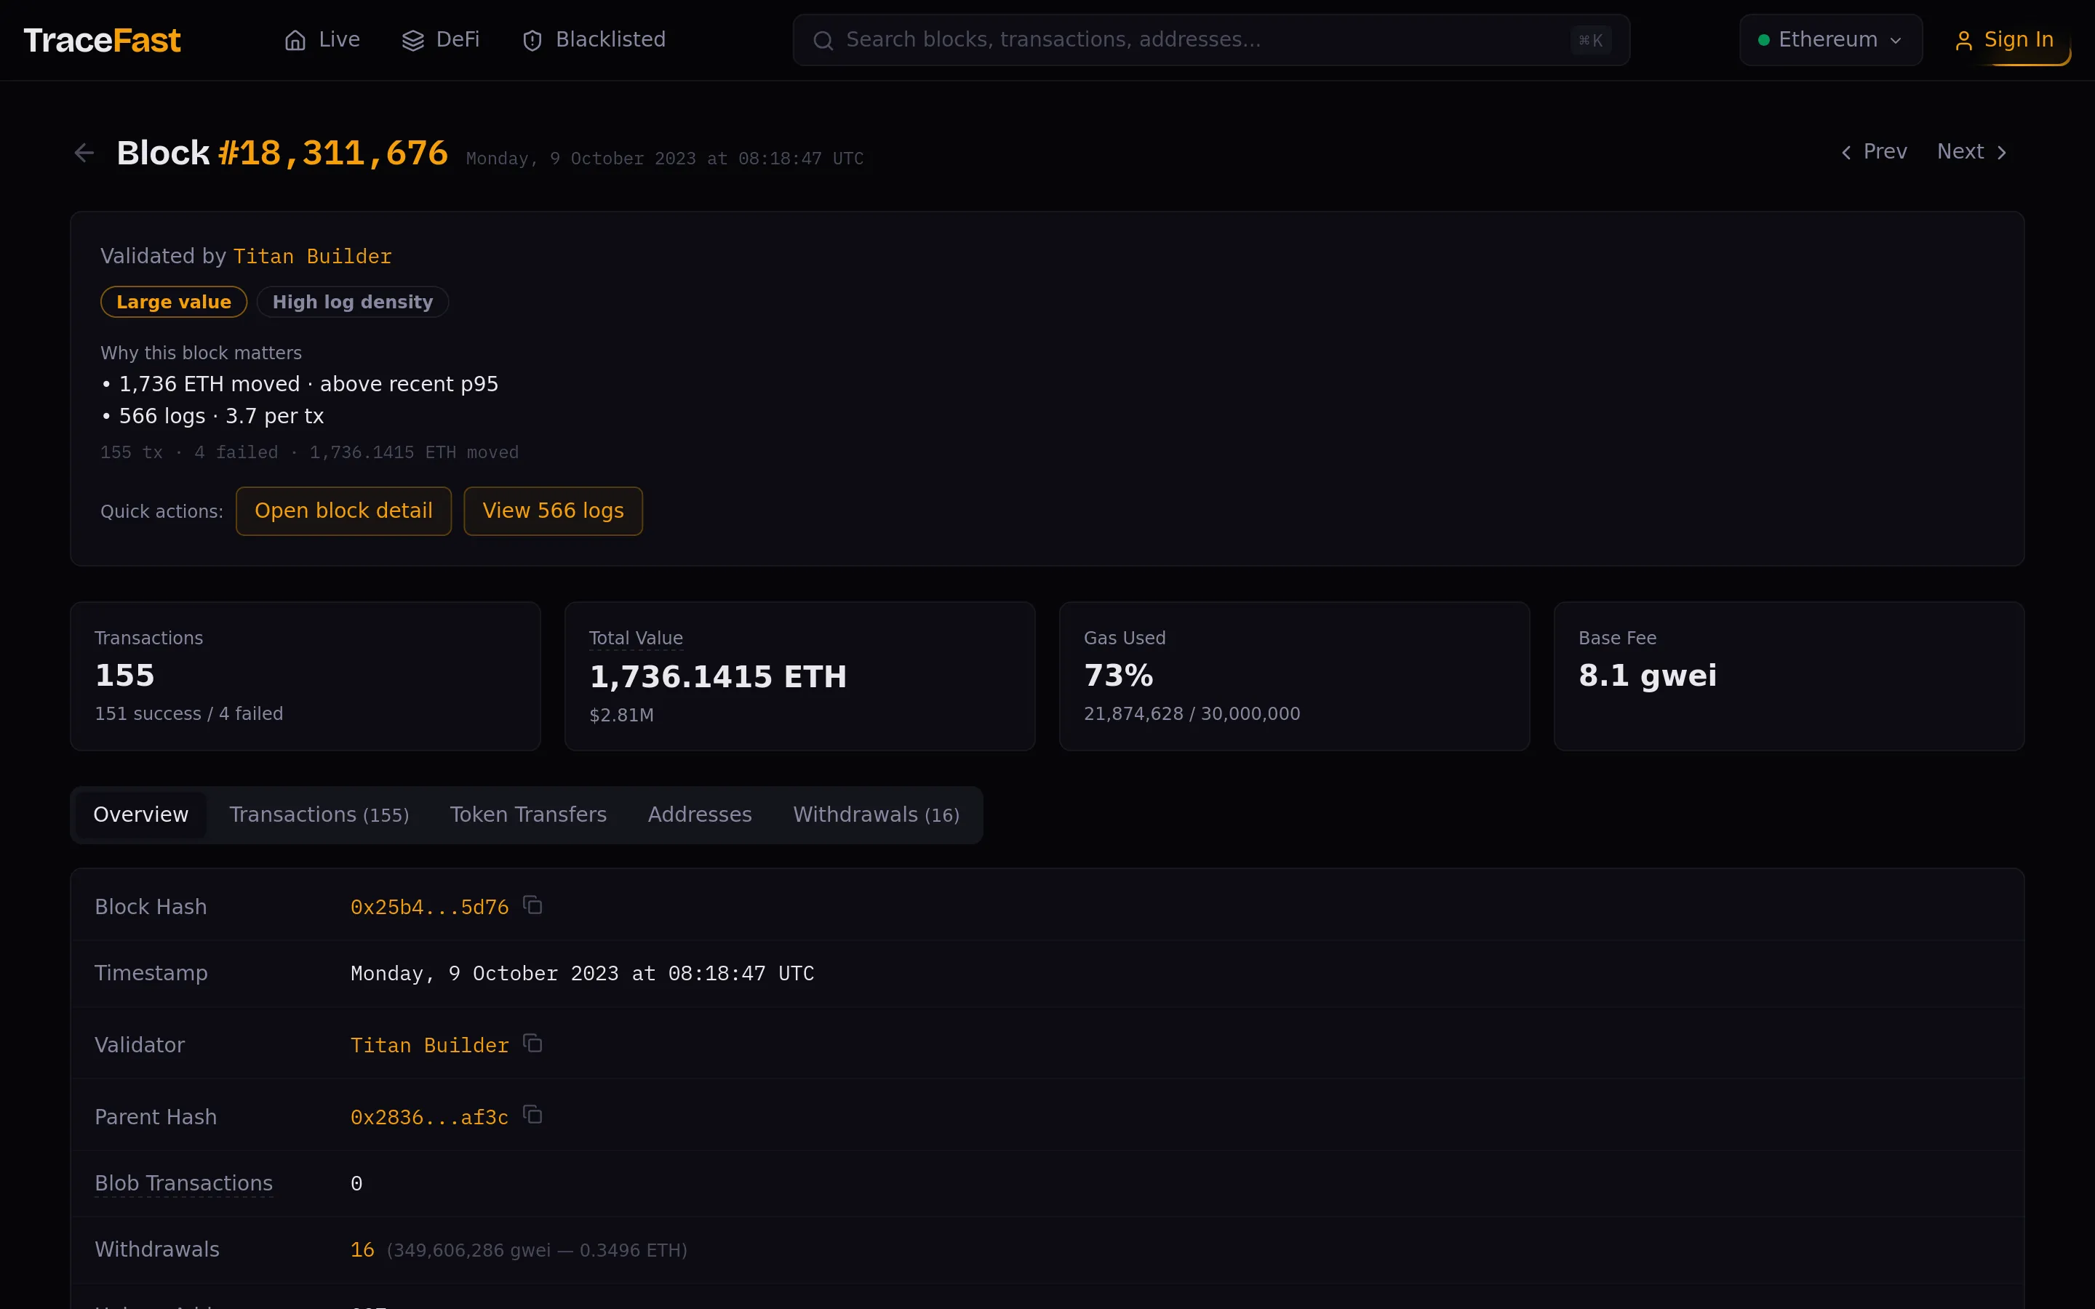Open Titan Builder link in Validated by
Screen dimensions: 2095x1309
(x=313, y=256)
